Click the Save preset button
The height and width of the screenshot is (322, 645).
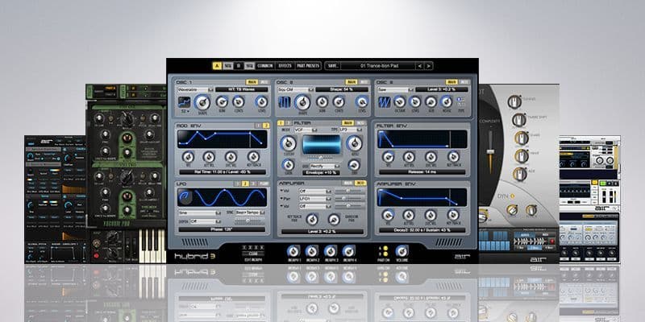tap(332, 66)
